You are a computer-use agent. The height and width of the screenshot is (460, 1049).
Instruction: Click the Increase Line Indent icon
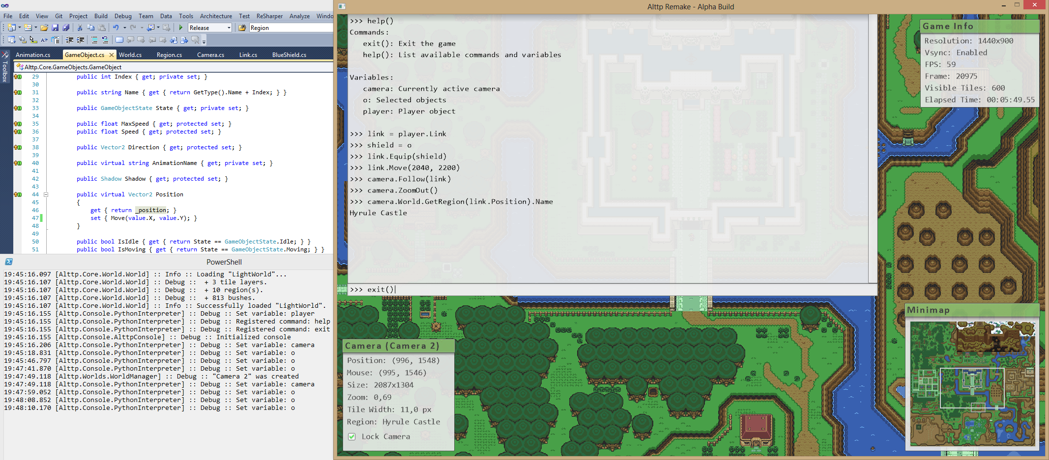click(81, 40)
